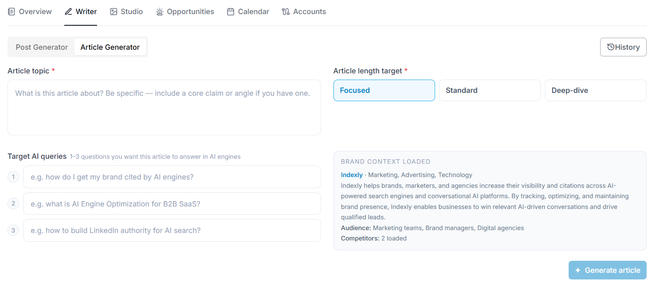This screenshot has width=652, height=284.
Task: Focus the second target AI query field
Action: [x=172, y=204]
